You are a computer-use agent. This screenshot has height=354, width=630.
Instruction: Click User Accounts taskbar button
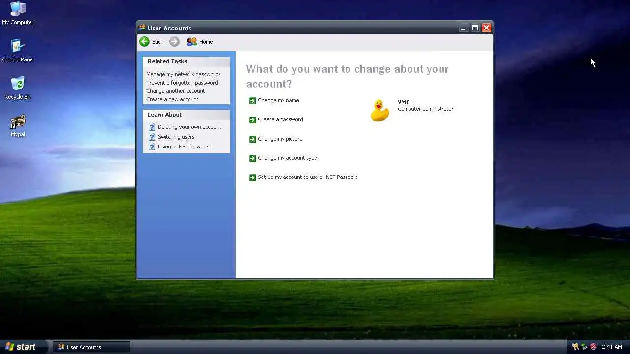(x=92, y=347)
